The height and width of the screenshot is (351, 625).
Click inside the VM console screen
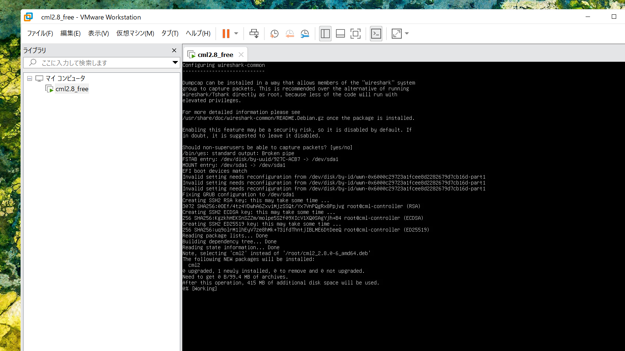pyautogui.click(x=404, y=206)
